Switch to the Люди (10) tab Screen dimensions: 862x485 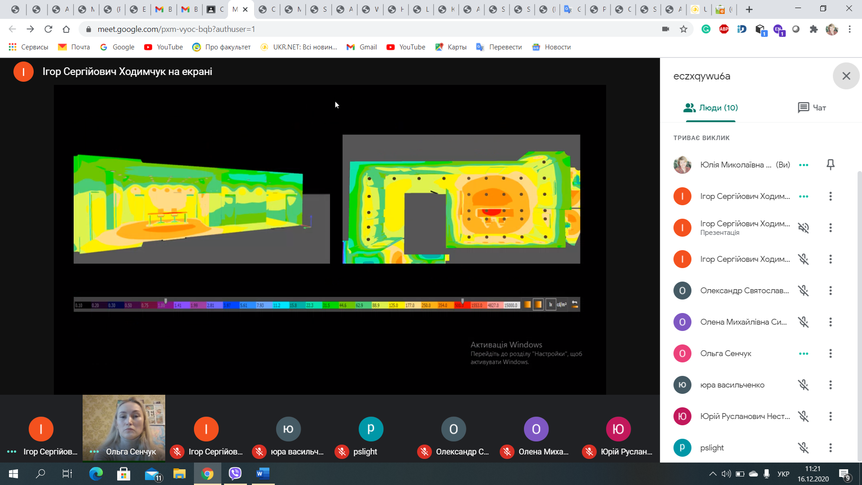pos(710,108)
